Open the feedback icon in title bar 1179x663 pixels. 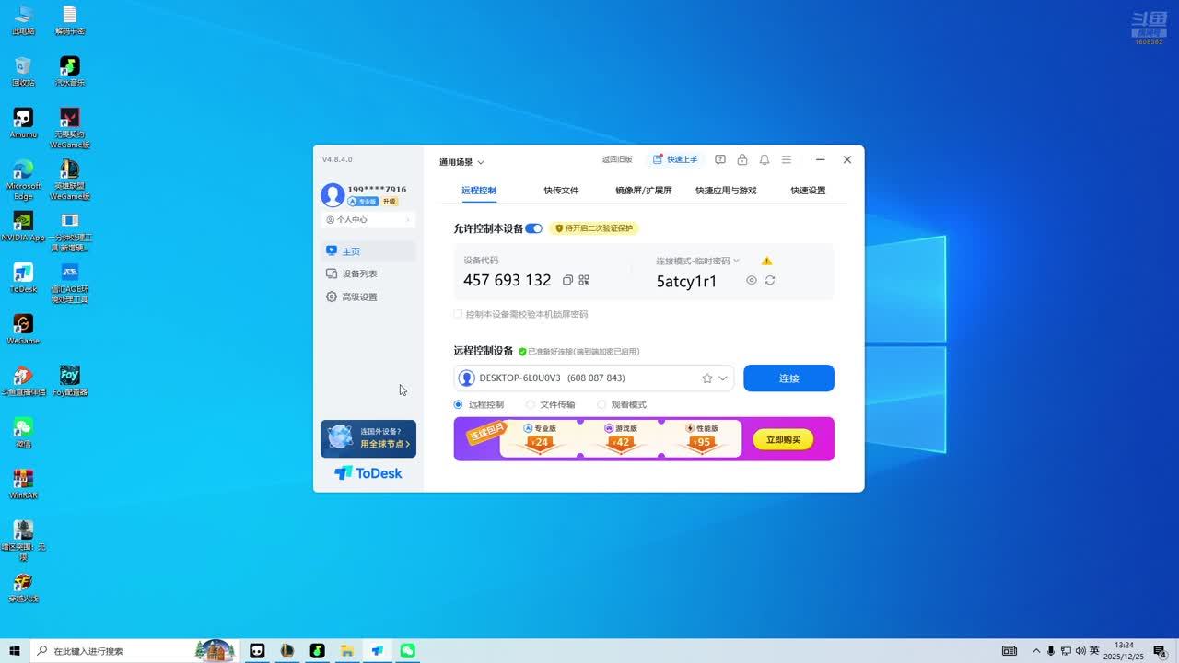point(720,159)
